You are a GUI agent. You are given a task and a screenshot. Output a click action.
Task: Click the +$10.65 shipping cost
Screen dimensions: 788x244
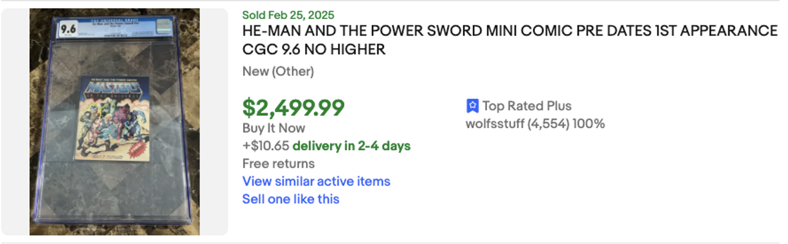pos(266,146)
